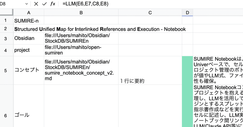Viewport: 243px width, 127px height.
Task: Select the highlighted column D header
Action: pyautogui.click(x=187, y=12)
